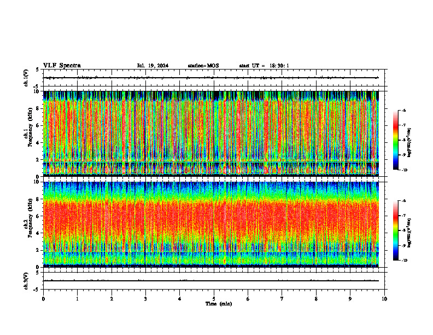Click the ch.1 voltage waveform trace panel
Screen dimensions: 433x335
pos(214,78)
